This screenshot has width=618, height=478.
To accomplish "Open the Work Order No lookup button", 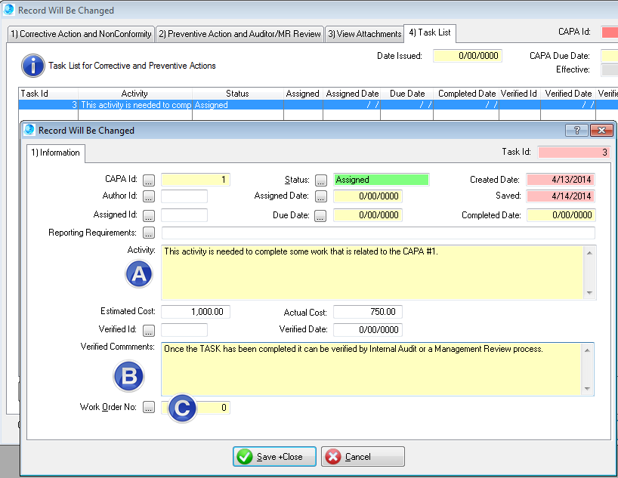I will pos(149,408).
